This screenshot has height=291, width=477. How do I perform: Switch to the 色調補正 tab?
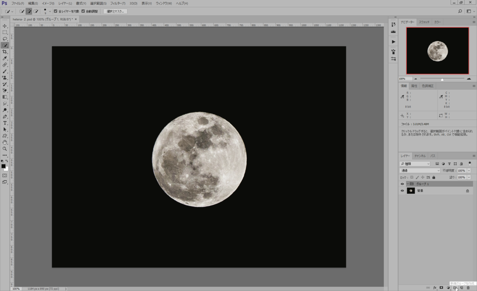(428, 86)
